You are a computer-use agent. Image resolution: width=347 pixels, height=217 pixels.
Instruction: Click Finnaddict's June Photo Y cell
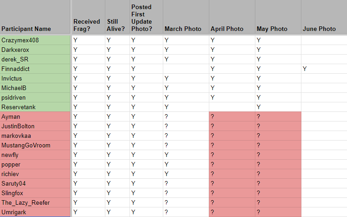[x=323, y=69]
